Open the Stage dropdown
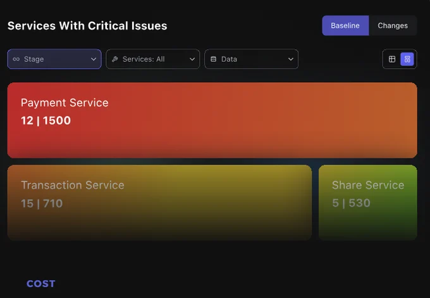The height and width of the screenshot is (298, 430). (x=54, y=59)
